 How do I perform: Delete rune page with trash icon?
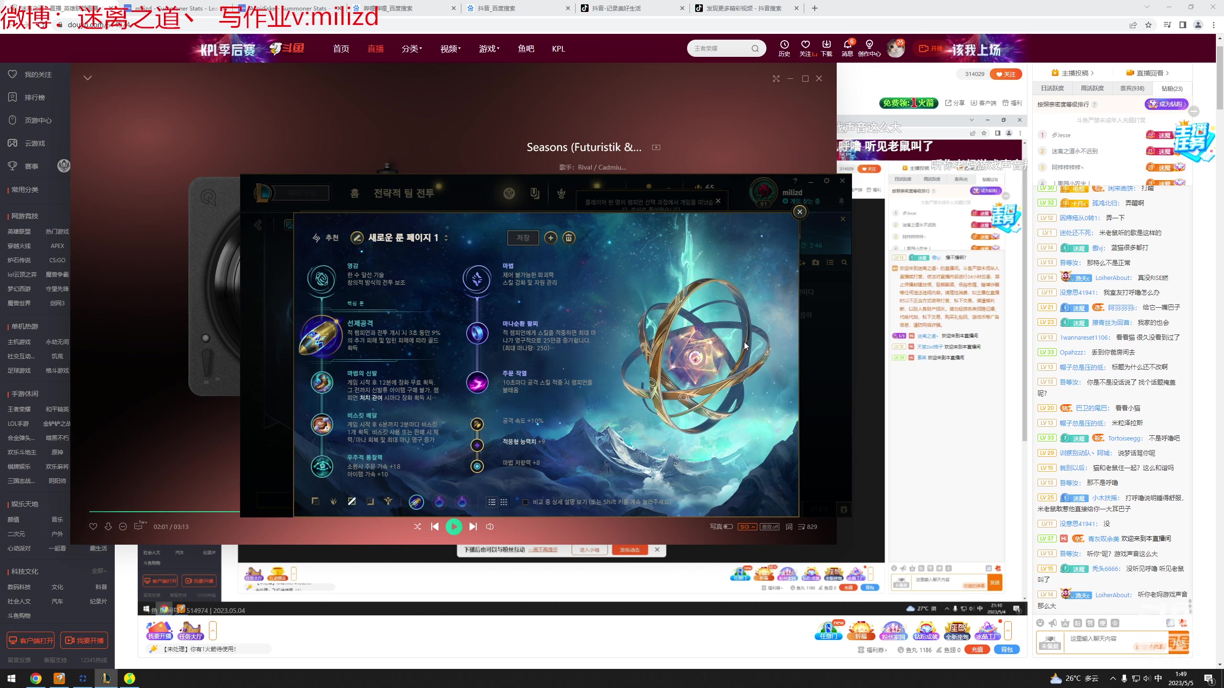coord(568,238)
